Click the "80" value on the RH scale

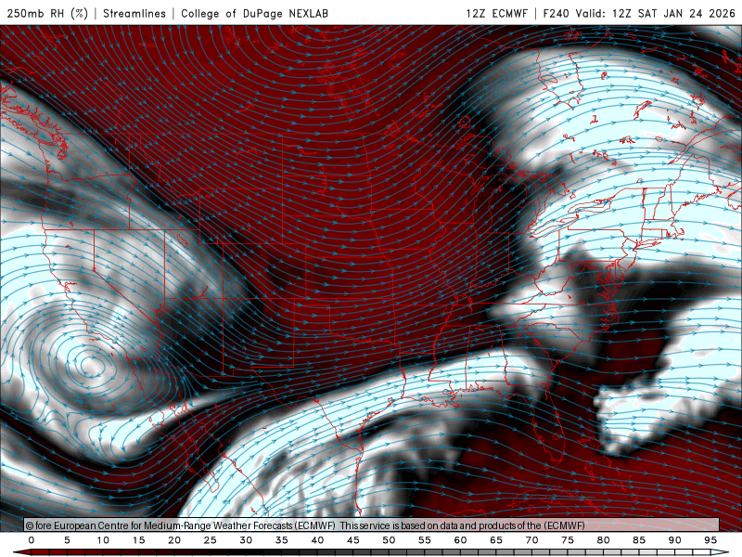(x=604, y=540)
